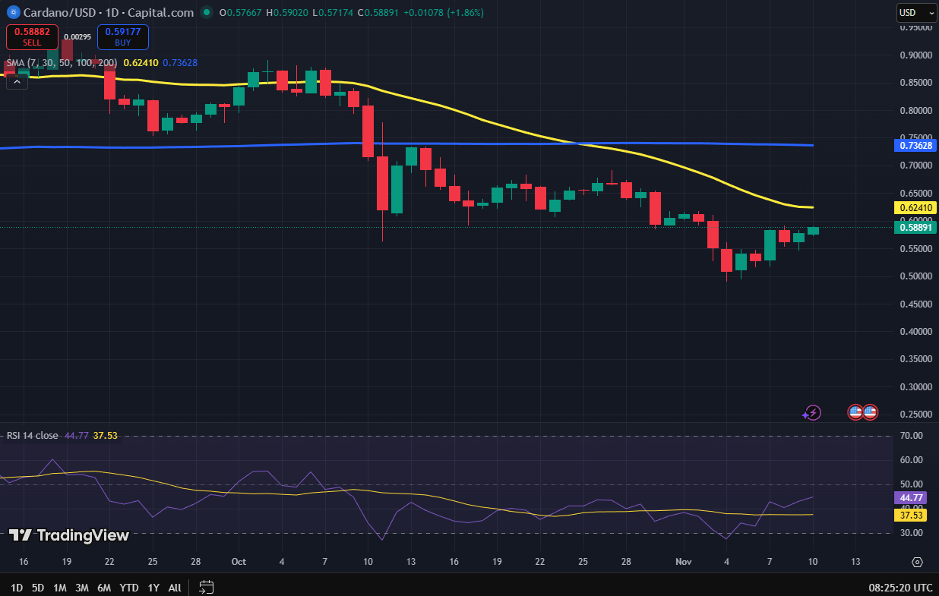
Task: Open the Go to date calendar icon
Action: (x=207, y=587)
